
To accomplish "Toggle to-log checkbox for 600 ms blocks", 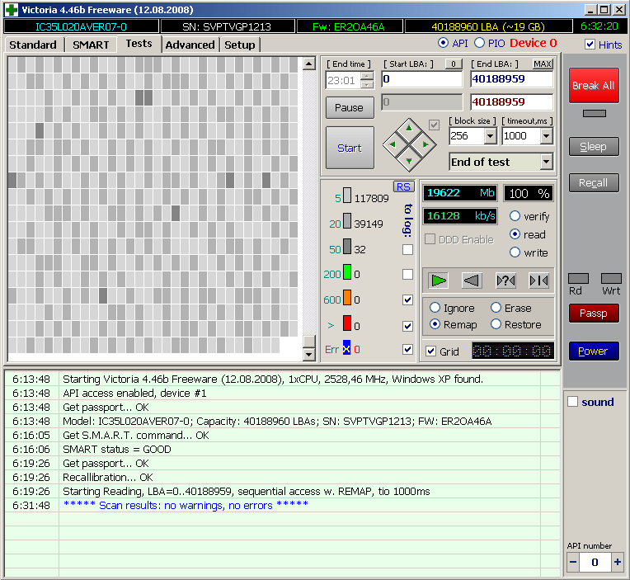I will [x=407, y=299].
